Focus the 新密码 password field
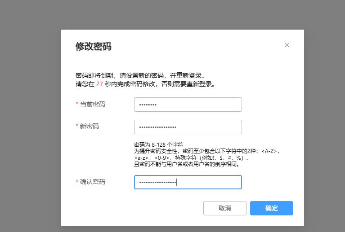 (188, 127)
